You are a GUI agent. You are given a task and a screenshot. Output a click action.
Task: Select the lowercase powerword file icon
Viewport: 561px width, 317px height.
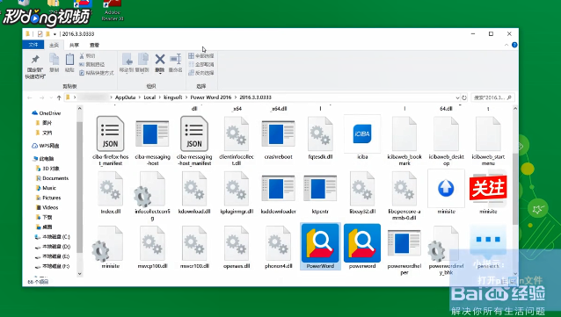tap(362, 246)
